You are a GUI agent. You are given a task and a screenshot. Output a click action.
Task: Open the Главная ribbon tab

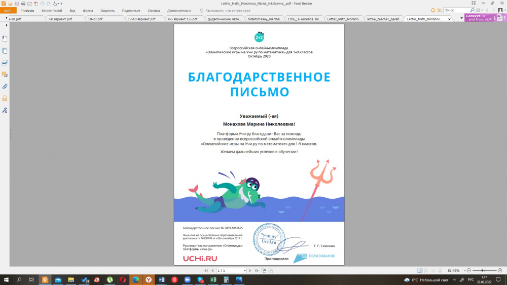click(27, 11)
